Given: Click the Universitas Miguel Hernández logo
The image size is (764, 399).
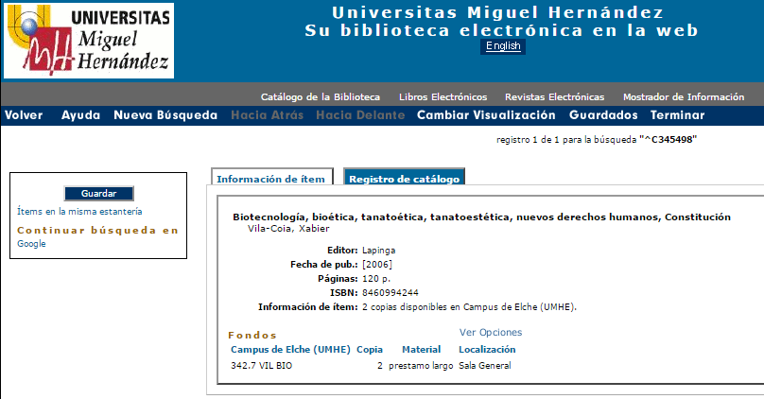Looking at the screenshot, I should tap(89, 41).
